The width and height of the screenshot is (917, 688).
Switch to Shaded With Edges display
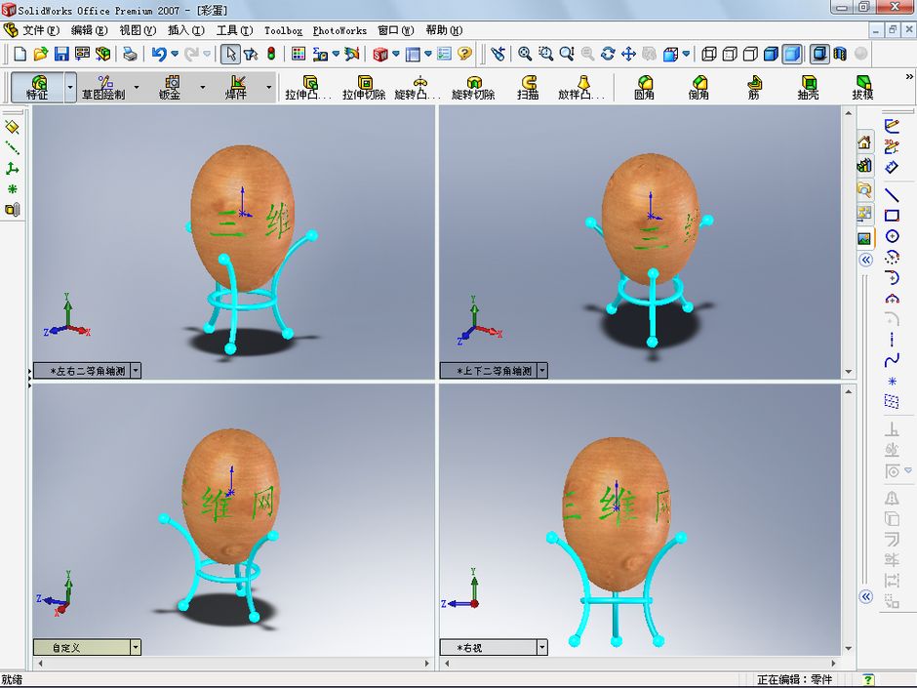click(772, 54)
